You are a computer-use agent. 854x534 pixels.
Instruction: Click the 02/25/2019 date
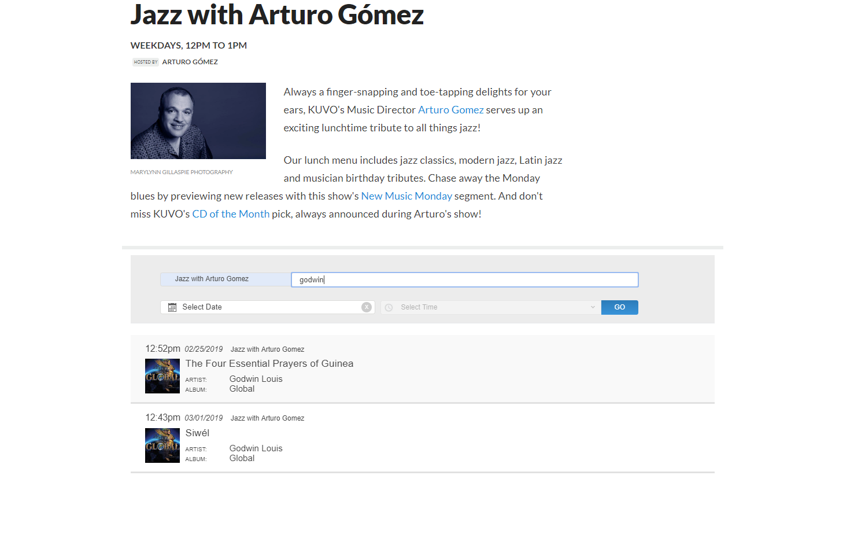pyautogui.click(x=204, y=349)
